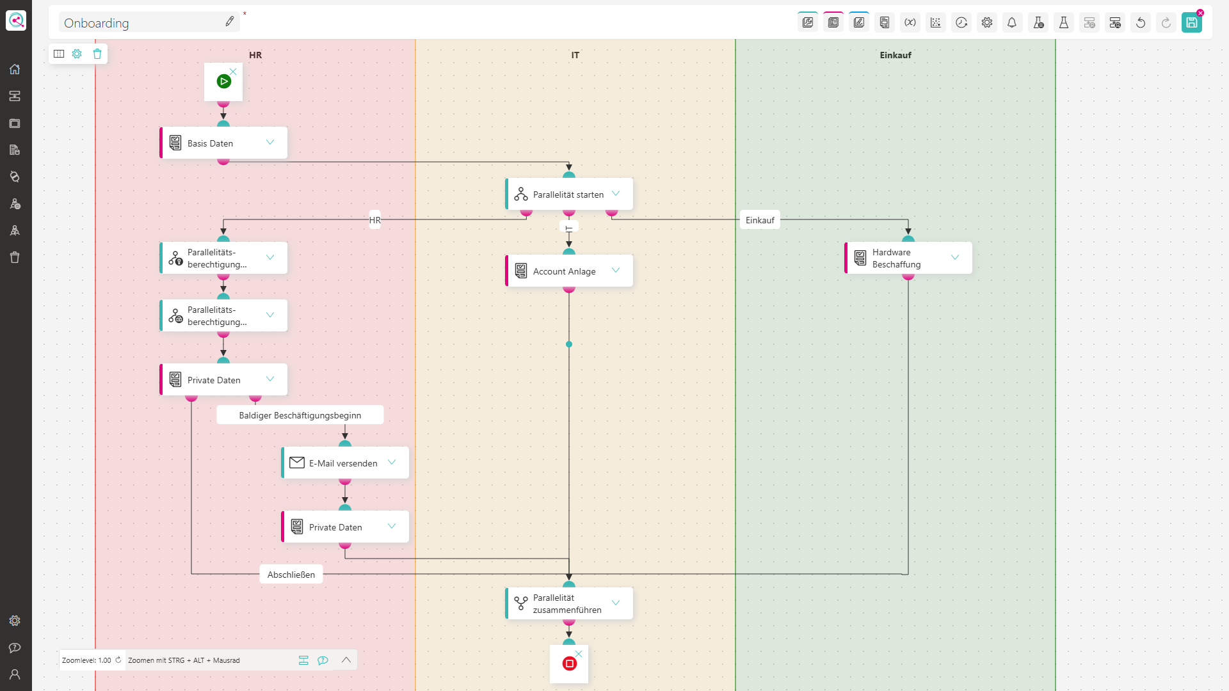1229x691 pixels.
Task: Collapse the zoom bar with up arrow
Action: [346, 660]
